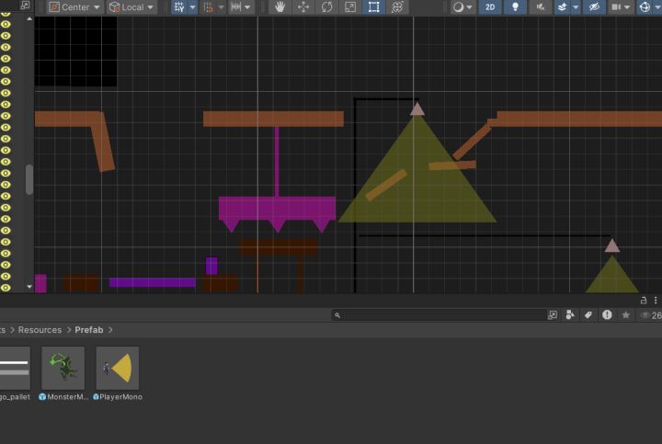The width and height of the screenshot is (662, 444).
Task: Click the hierarchy vertical scrollbar handle
Action: tap(29, 179)
